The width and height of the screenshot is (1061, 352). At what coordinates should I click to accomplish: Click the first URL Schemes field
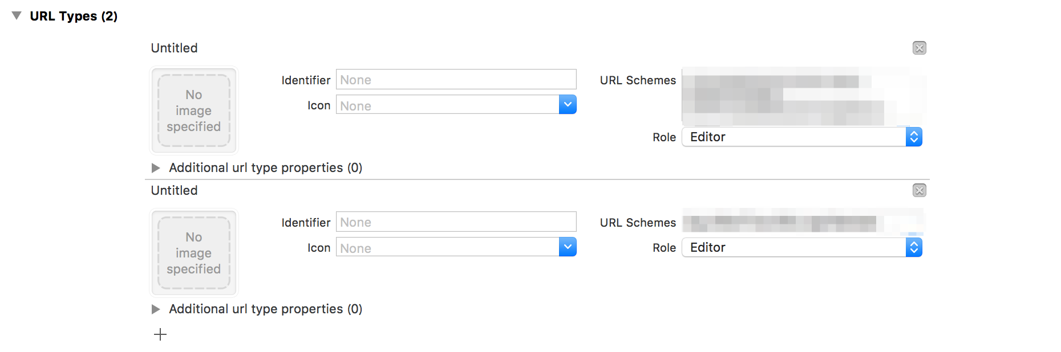tap(803, 96)
